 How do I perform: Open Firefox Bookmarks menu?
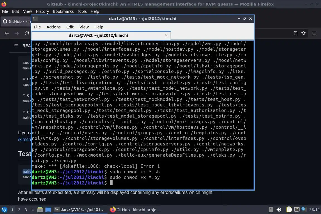63,11
